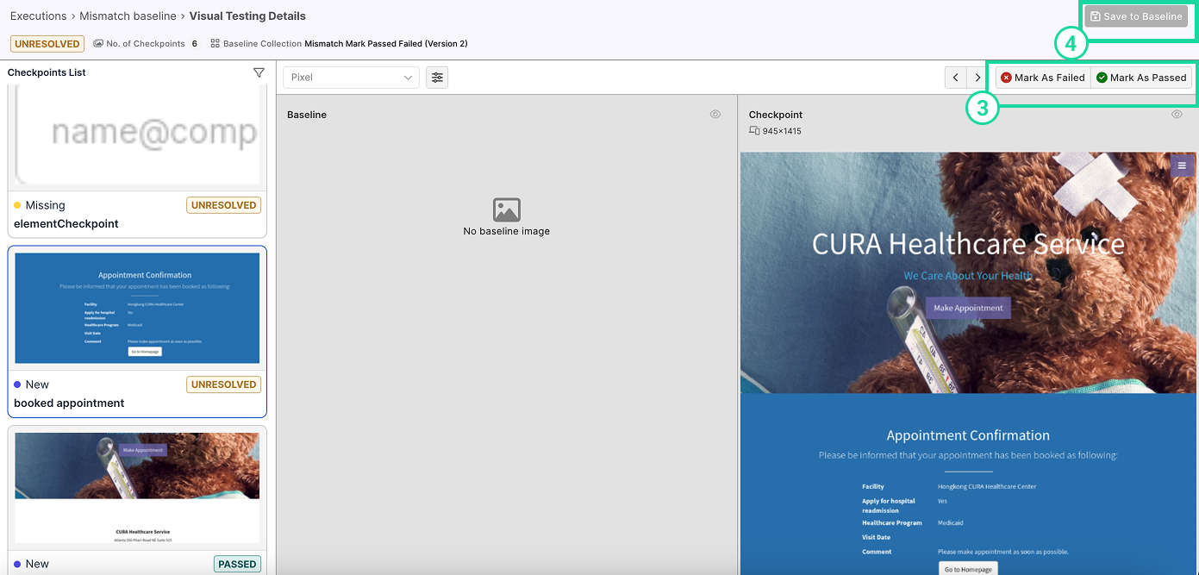Viewport: 1199px width, 575px height.
Task: Click the Checkpoints List heading
Action: coord(47,72)
